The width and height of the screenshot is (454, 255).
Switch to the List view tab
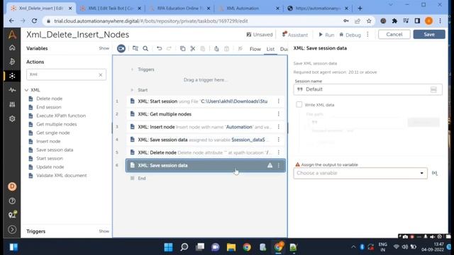pos(270,49)
